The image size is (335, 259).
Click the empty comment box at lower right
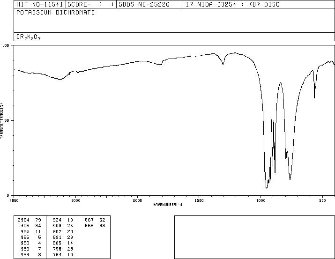(x=254, y=237)
